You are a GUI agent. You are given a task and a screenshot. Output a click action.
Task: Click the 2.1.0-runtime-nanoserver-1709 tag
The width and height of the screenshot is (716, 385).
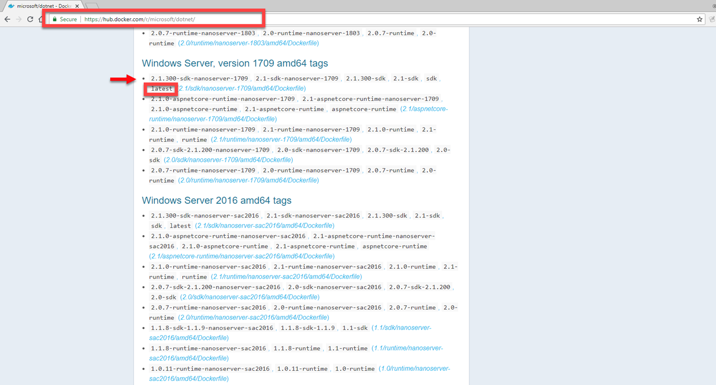(x=203, y=129)
